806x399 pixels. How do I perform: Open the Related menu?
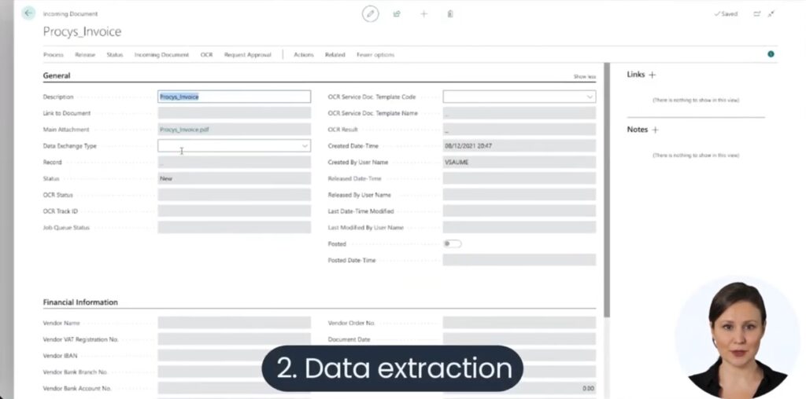click(335, 54)
